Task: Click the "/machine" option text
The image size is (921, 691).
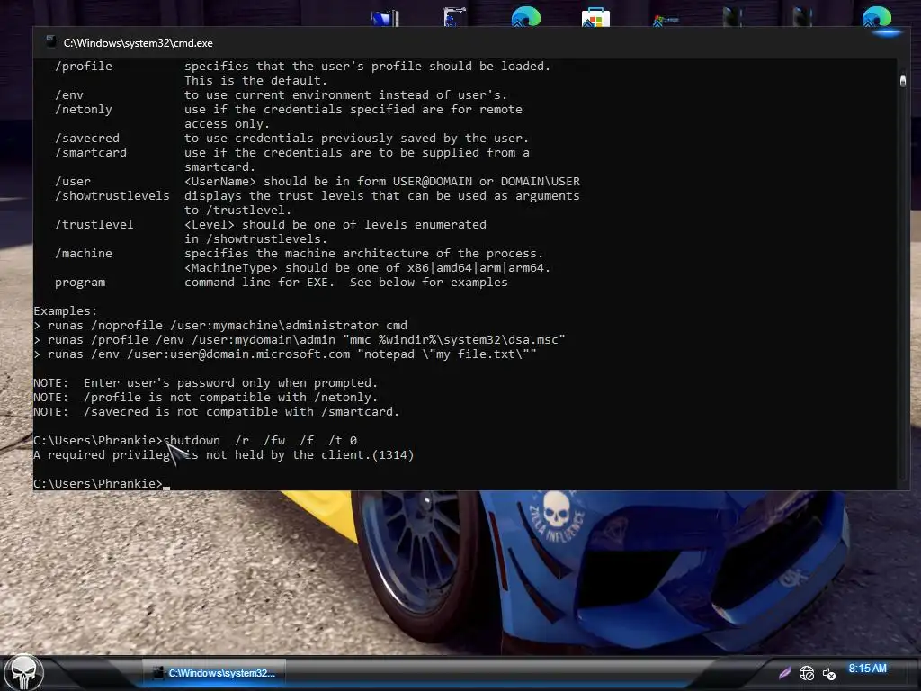Action: [84, 253]
